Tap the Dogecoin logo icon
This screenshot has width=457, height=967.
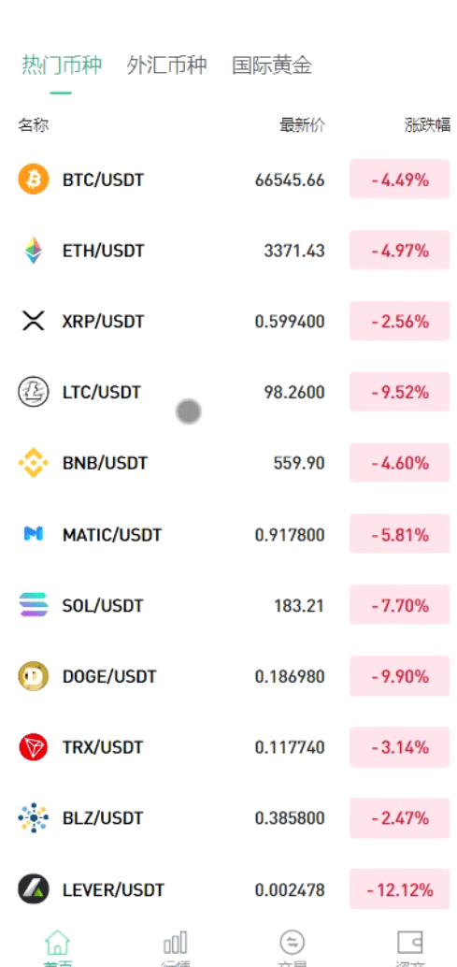coord(34,676)
